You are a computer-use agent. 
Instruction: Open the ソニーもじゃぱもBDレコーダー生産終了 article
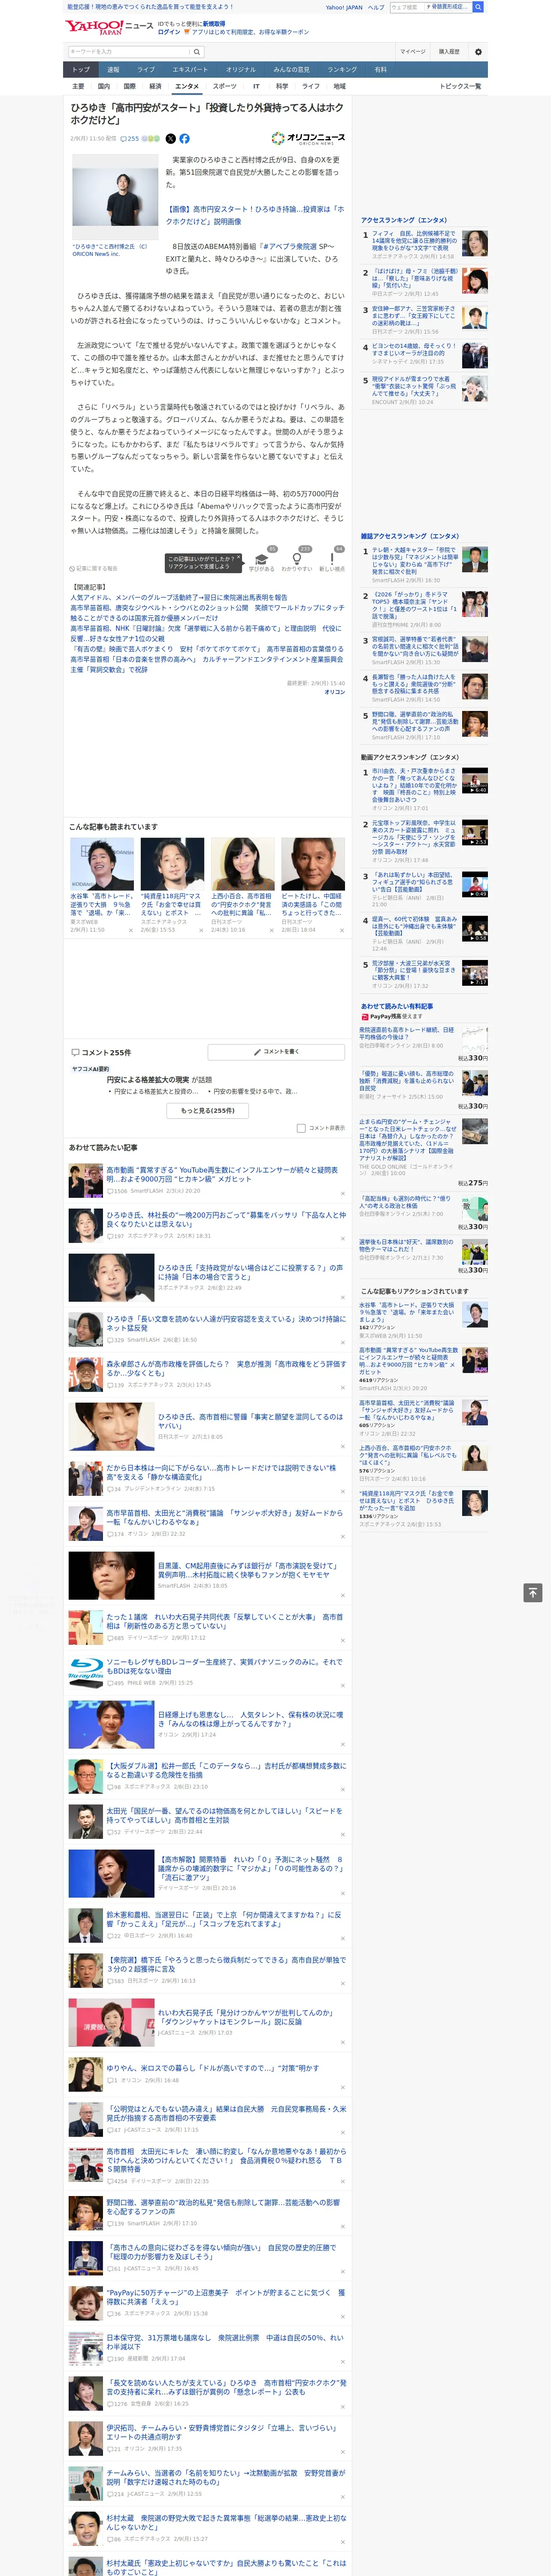click(225, 1667)
